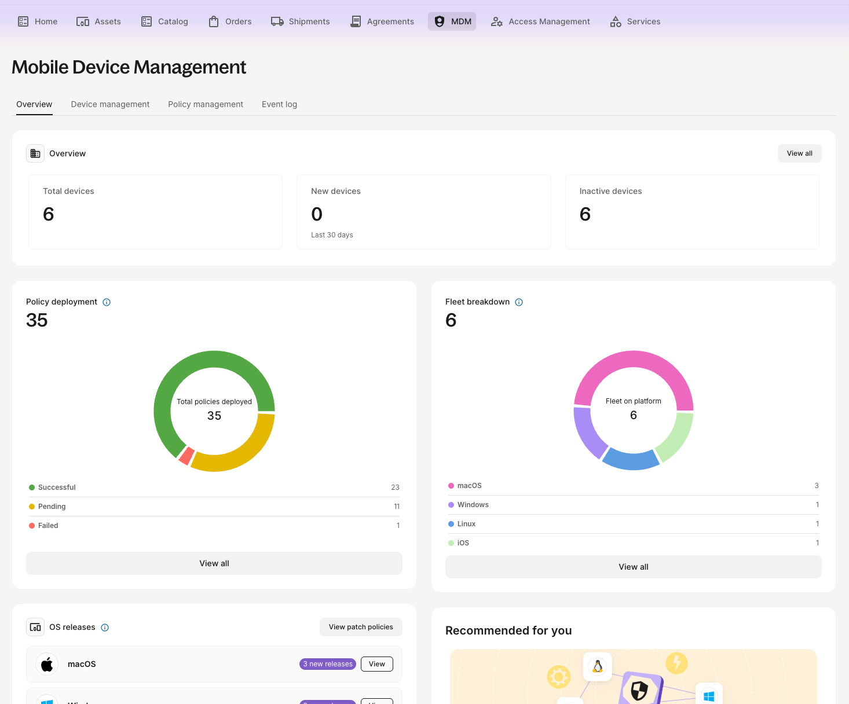The width and height of the screenshot is (849, 704).
Task: Click the Apple macOS logo icon
Action: pos(47,664)
